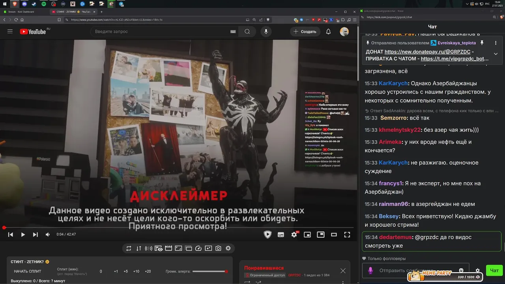Open Spotify from the taskbar

click(x=44, y=4)
